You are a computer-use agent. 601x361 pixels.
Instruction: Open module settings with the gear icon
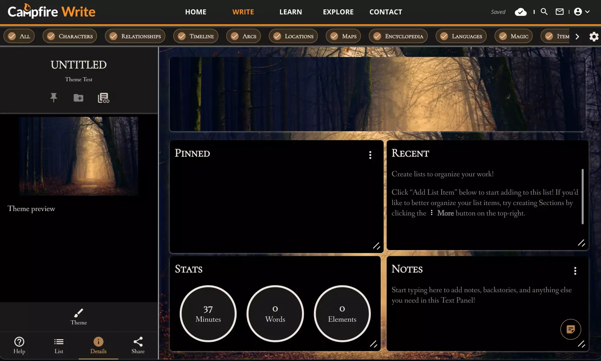coord(593,36)
